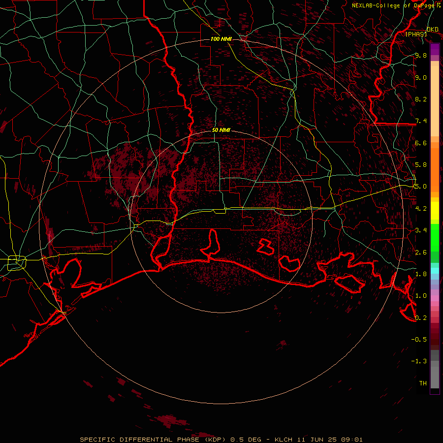Click the 9.8 value on the color scale
443x443 pixels.
tap(421, 55)
